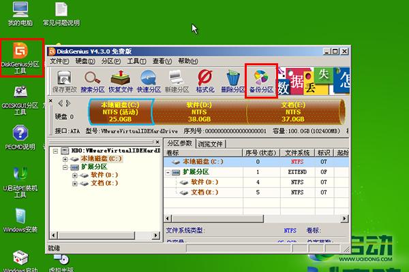Select 软件(D:) row in partition table
Image resolution: width=409 pixels, height=272 pixels.
[256, 182]
